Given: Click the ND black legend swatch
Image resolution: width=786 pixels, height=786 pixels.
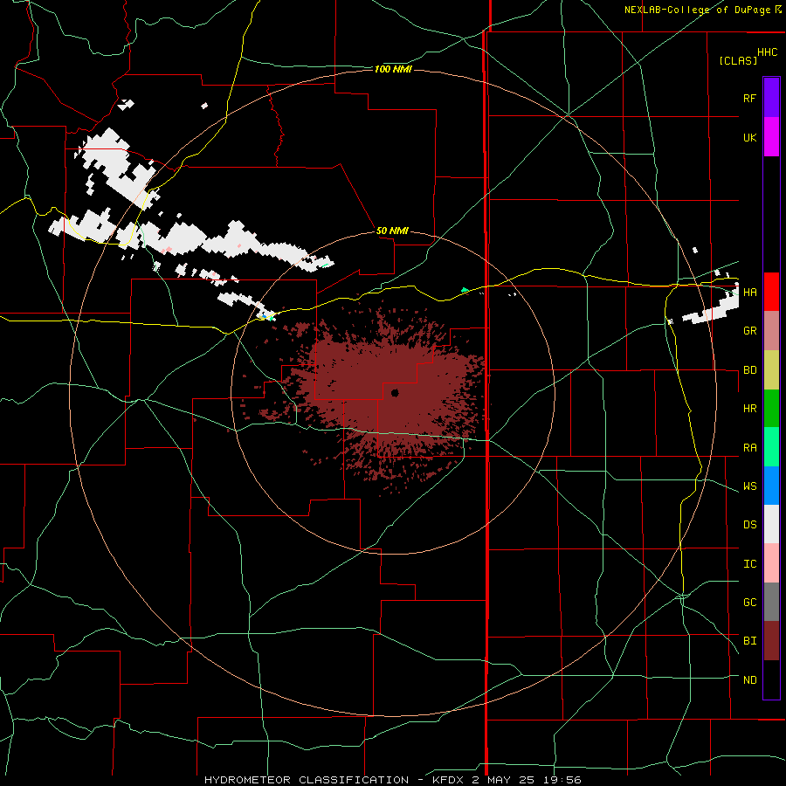Looking at the screenshot, I should pos(771,679).
